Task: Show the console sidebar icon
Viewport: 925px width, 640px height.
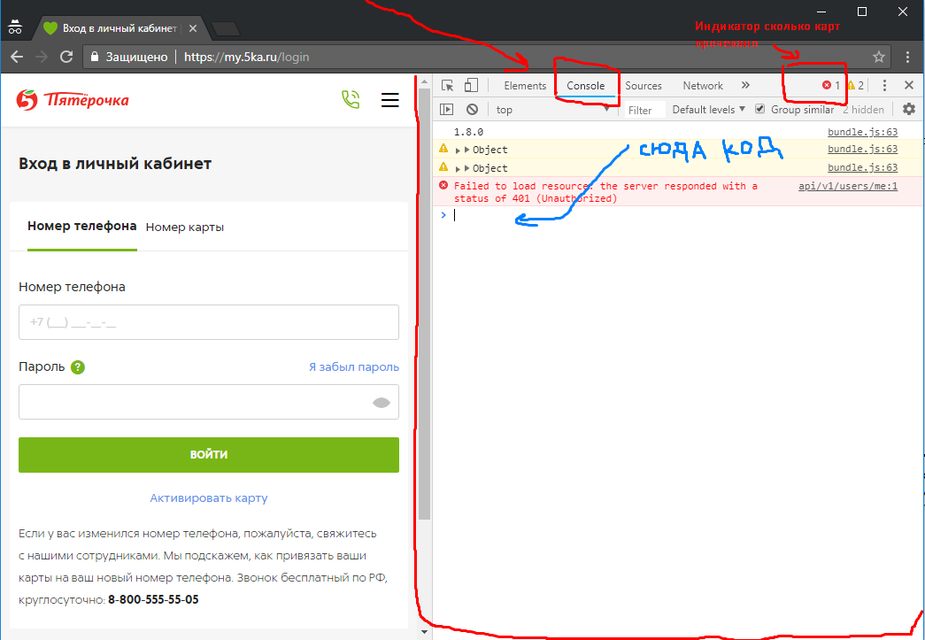Action: (447, 109)
